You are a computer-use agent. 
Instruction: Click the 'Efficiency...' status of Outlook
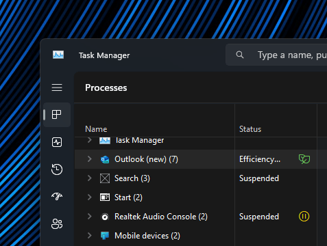pyautogui.click(x=260, y=159)
